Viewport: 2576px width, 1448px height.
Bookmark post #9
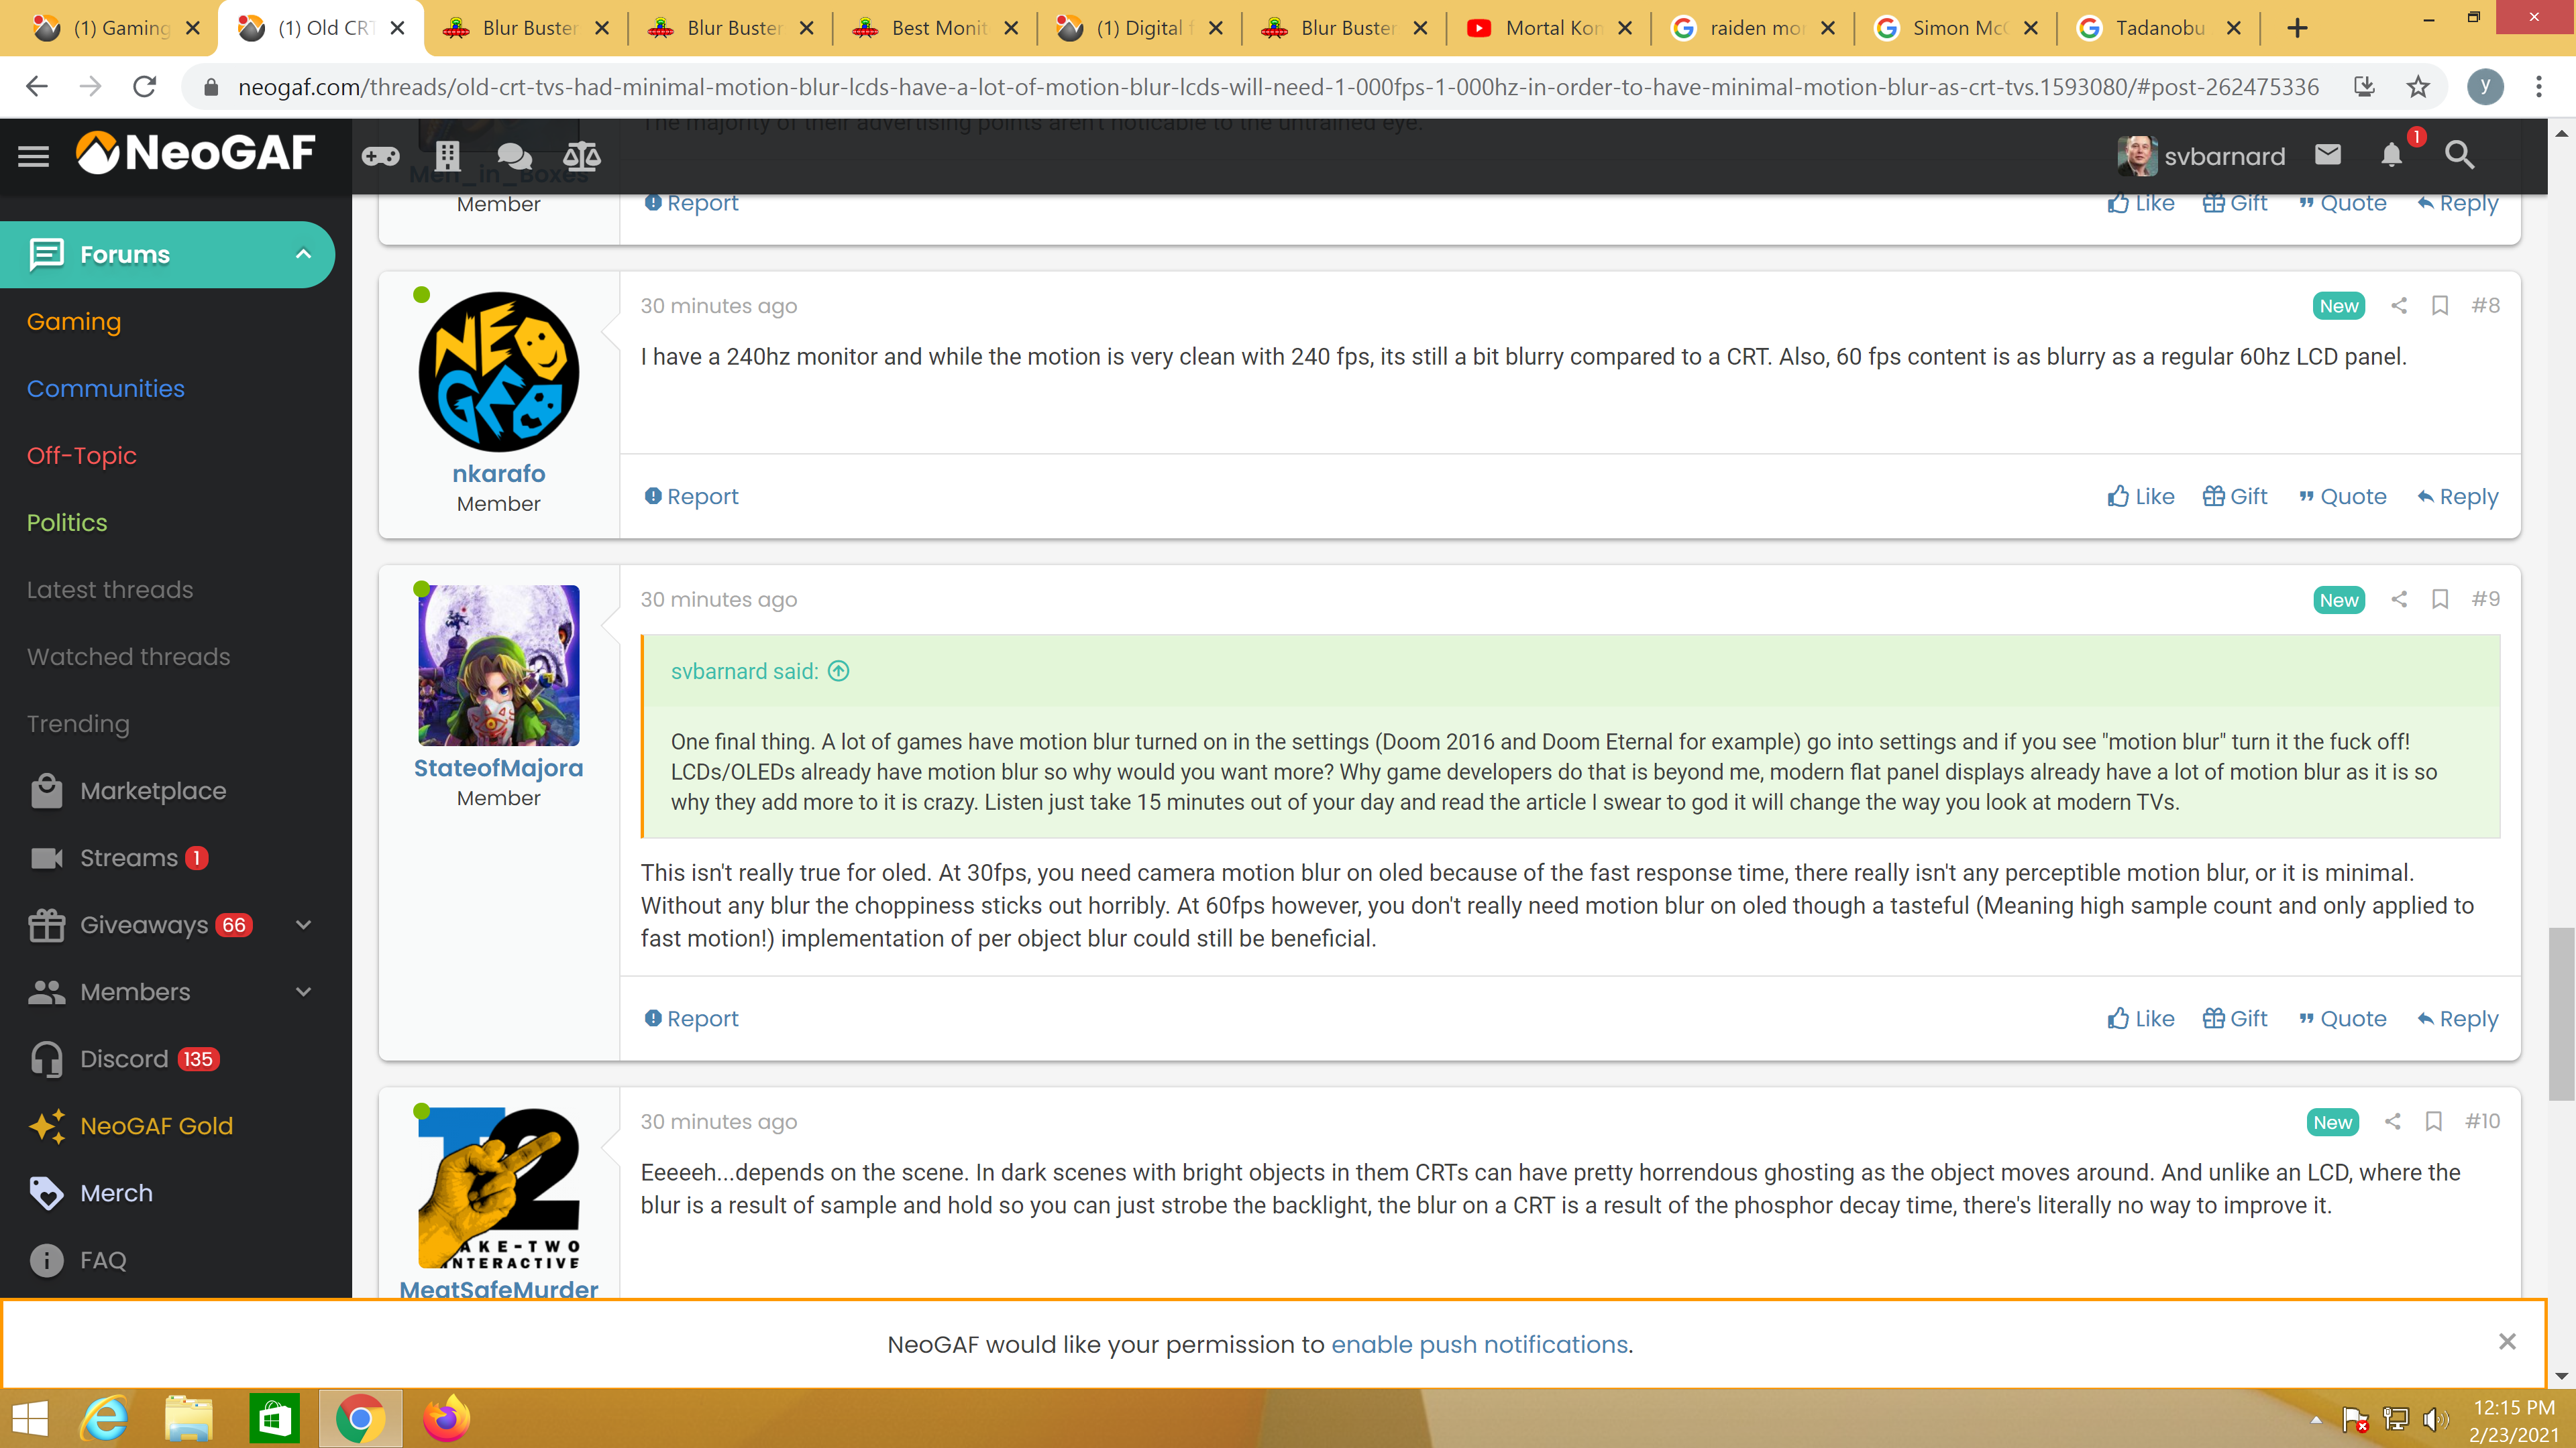2440,599
